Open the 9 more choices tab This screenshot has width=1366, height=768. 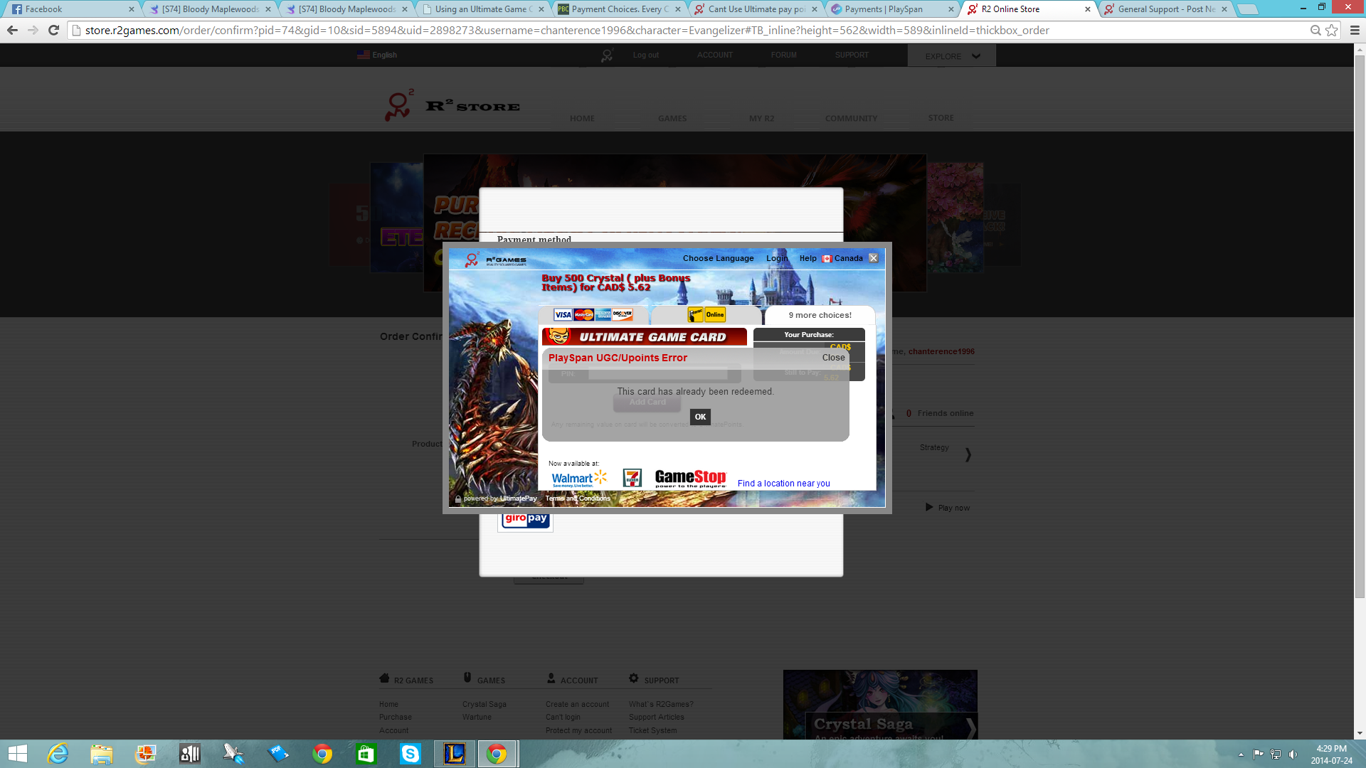(820, 315)
